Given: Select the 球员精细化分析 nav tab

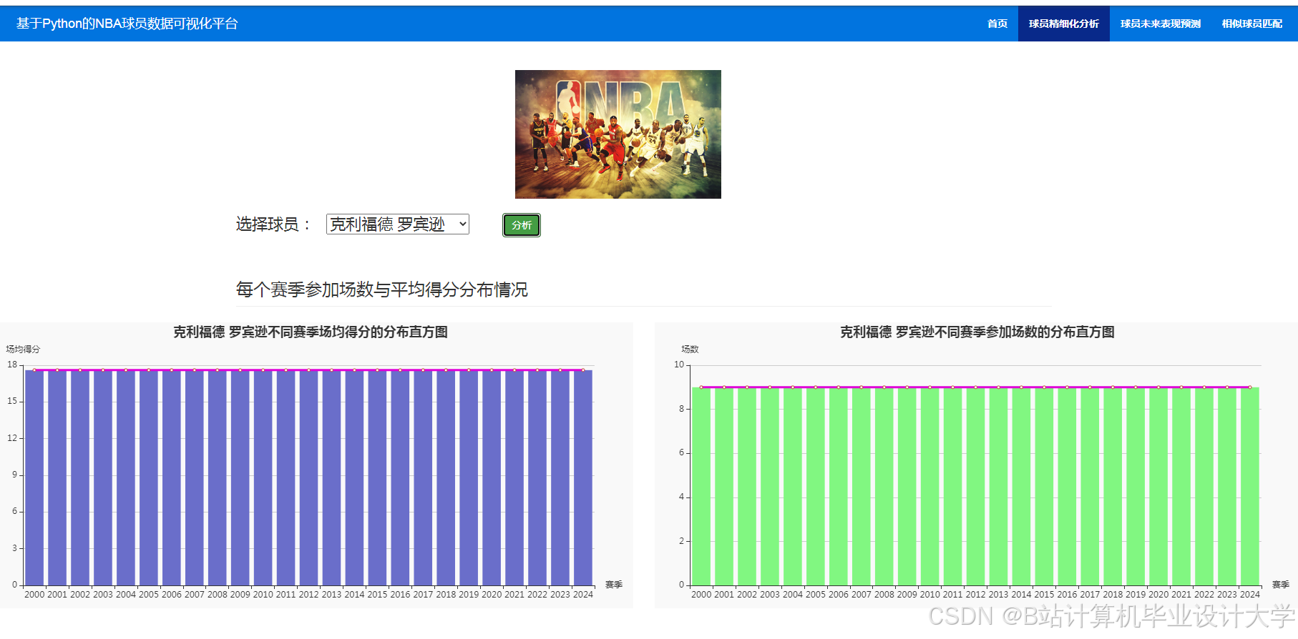Looking at the screenshot, I should (1063, 24).
